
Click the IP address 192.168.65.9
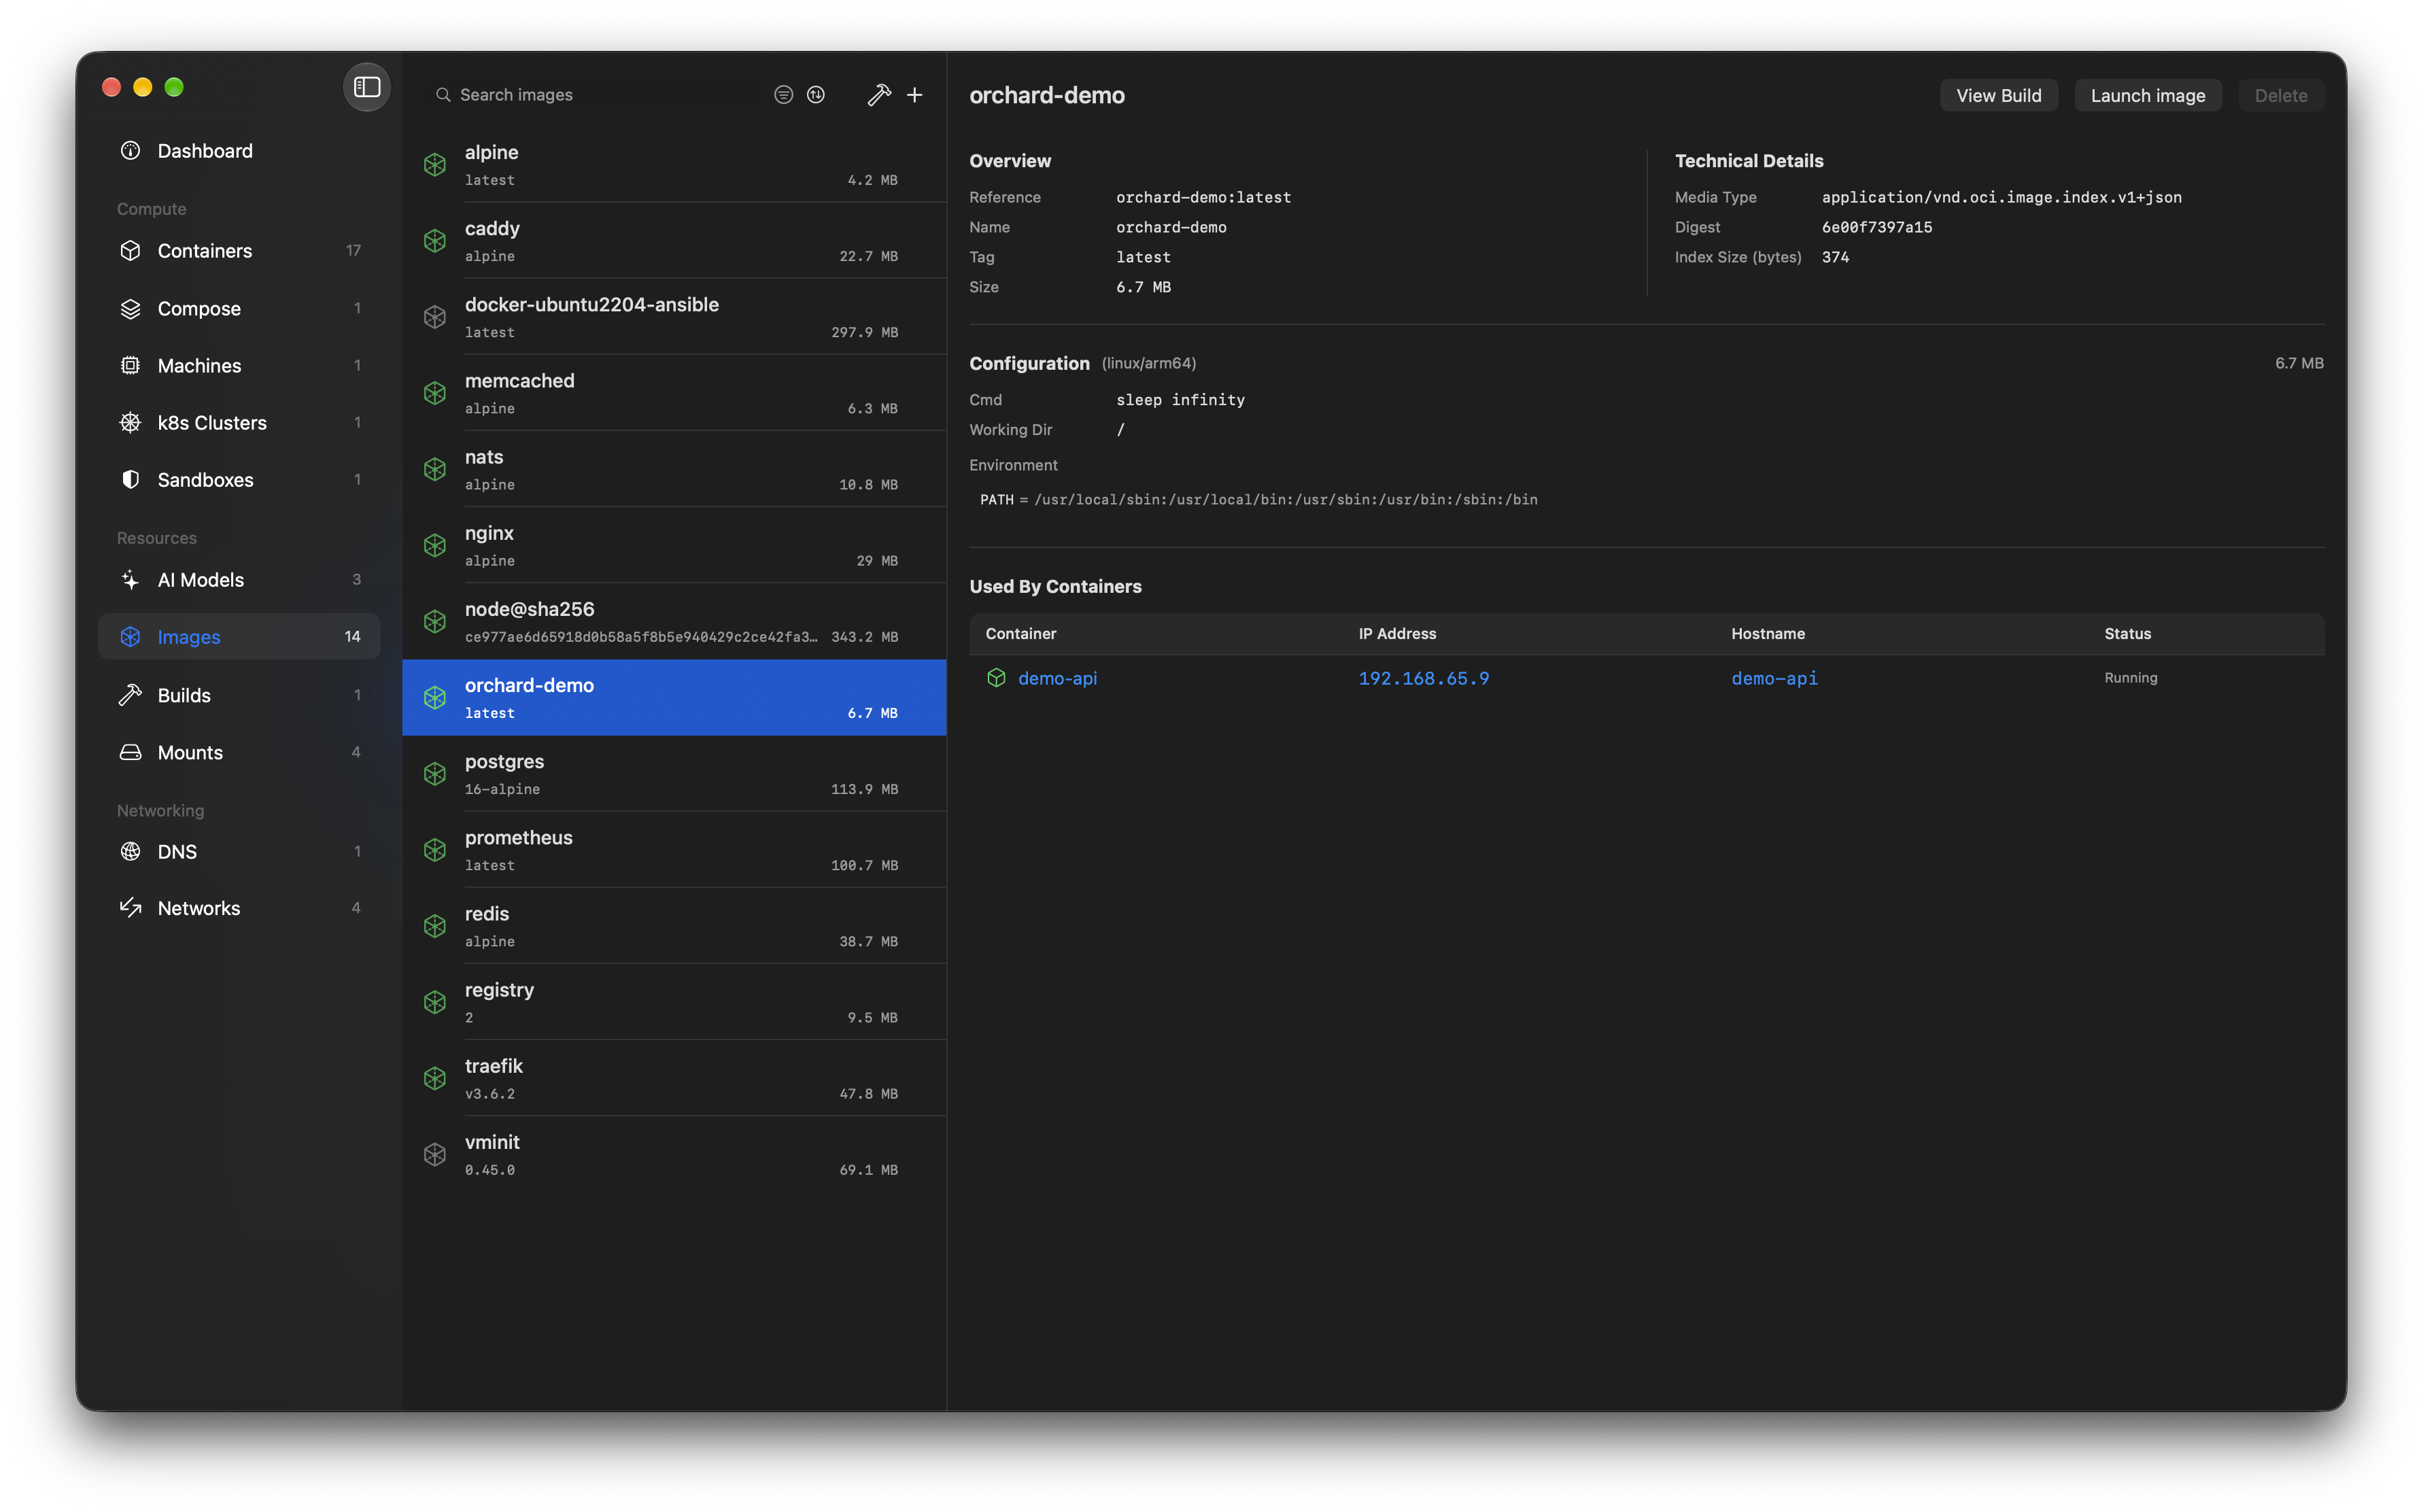point(1423,678)
